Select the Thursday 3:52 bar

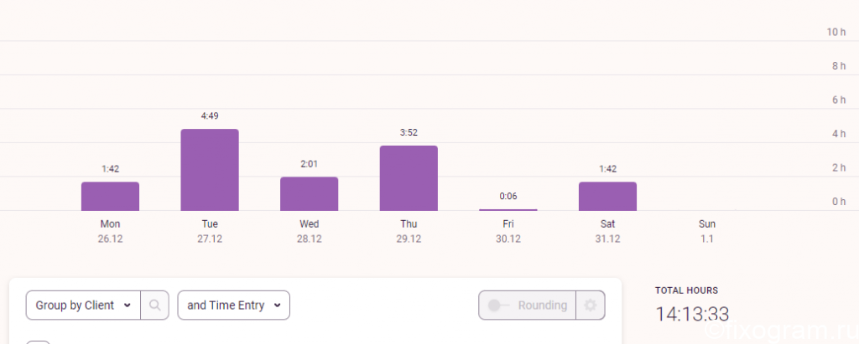point(409,178)
